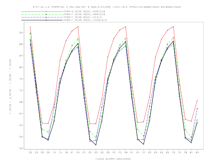Click x-axis forecast hour label 09
This screenshot has height=166, width=215.
pyautogui.click(x=48, y=152)
